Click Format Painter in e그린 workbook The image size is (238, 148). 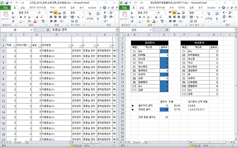13,21
